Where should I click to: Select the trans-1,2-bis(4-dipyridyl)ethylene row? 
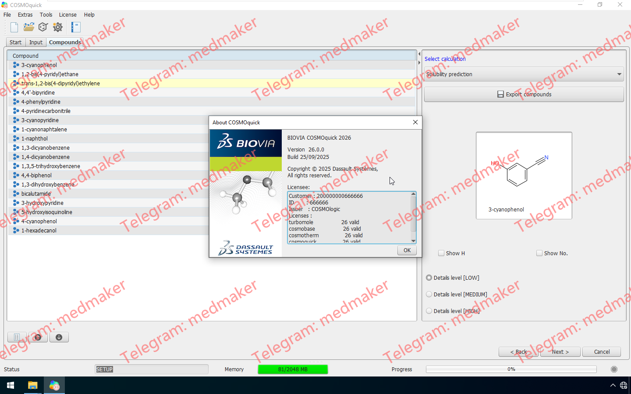(211, 83)
